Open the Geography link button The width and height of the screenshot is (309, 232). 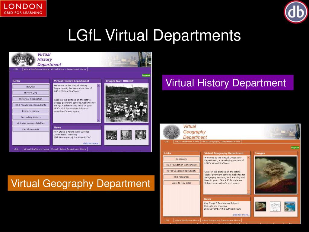pyautogui.click(x=181, y=159)
